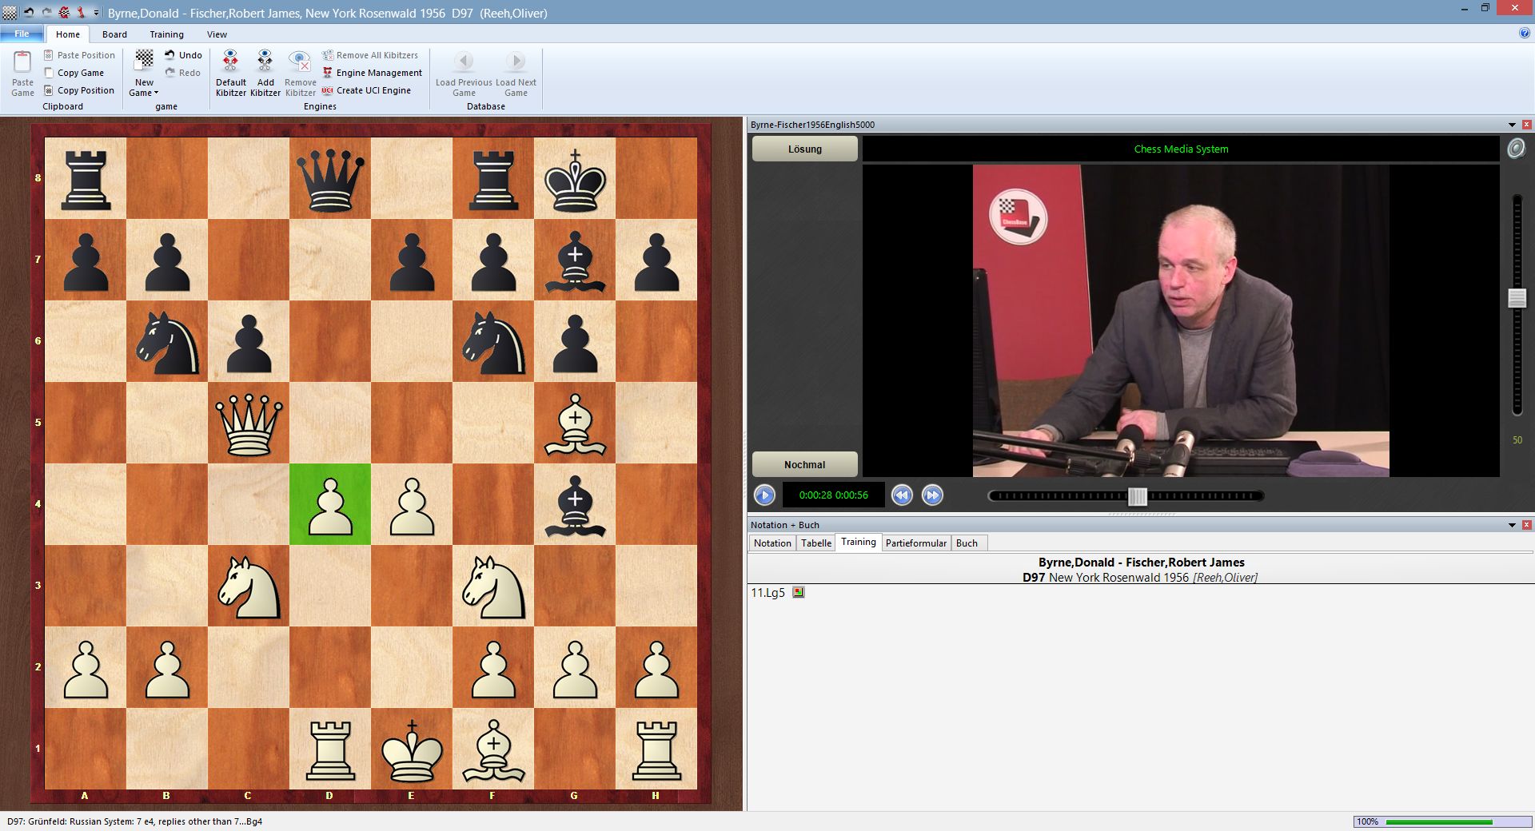Click Load Next Game in Database group
Screen dimensions: 1535x831
pos(516,73)
